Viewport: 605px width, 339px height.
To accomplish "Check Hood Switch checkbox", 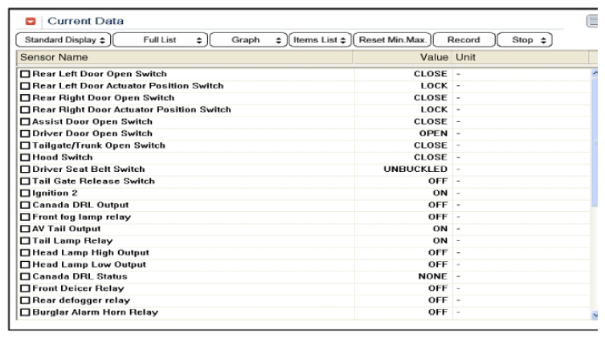I will (x=25, y=157).
